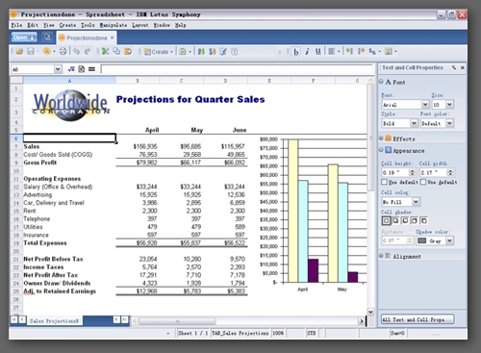
Task: Click the horizontal scrollbar right arrow
Action: [x=362, y=321]
